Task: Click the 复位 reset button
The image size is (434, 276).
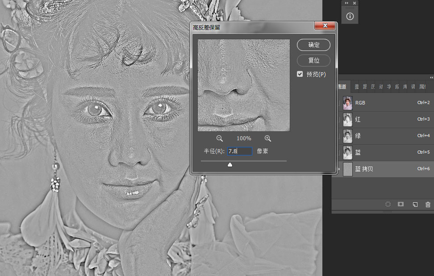Action: click(x=313, y=60)
